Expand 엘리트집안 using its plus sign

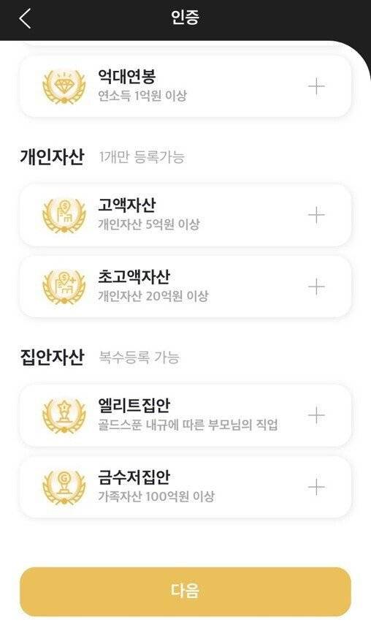[x=316, y=415]
